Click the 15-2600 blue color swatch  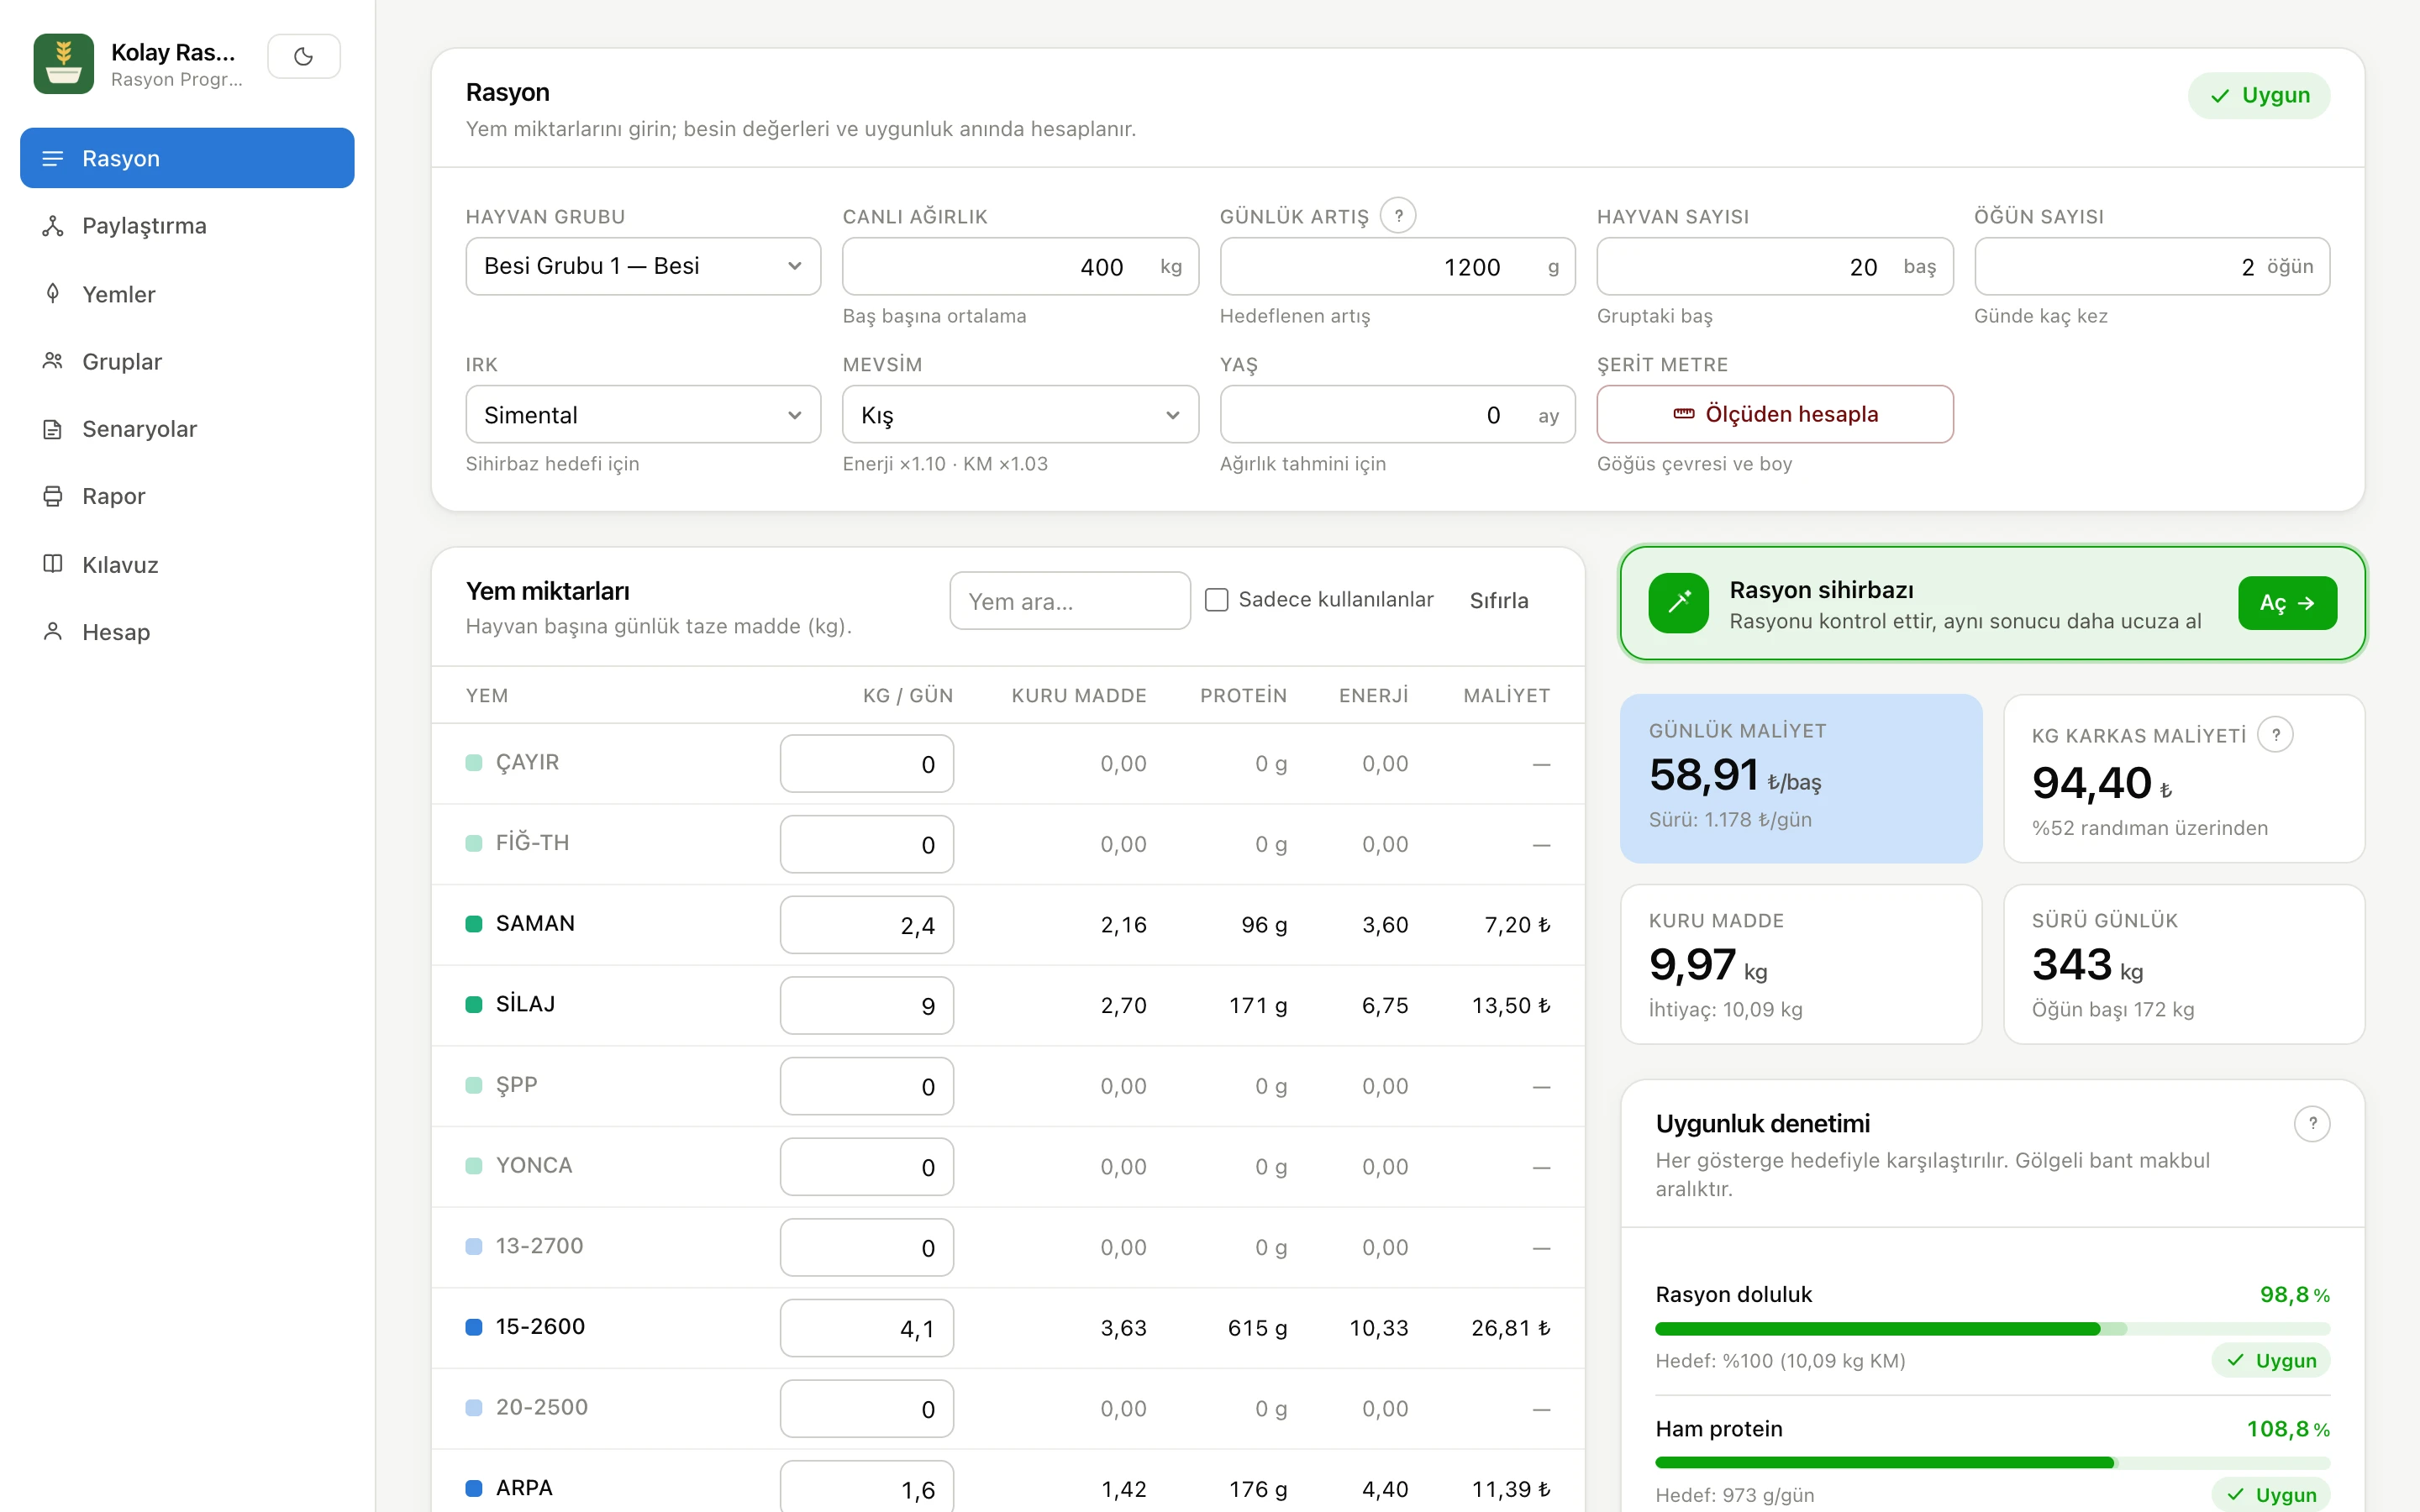pos(474,1327)
